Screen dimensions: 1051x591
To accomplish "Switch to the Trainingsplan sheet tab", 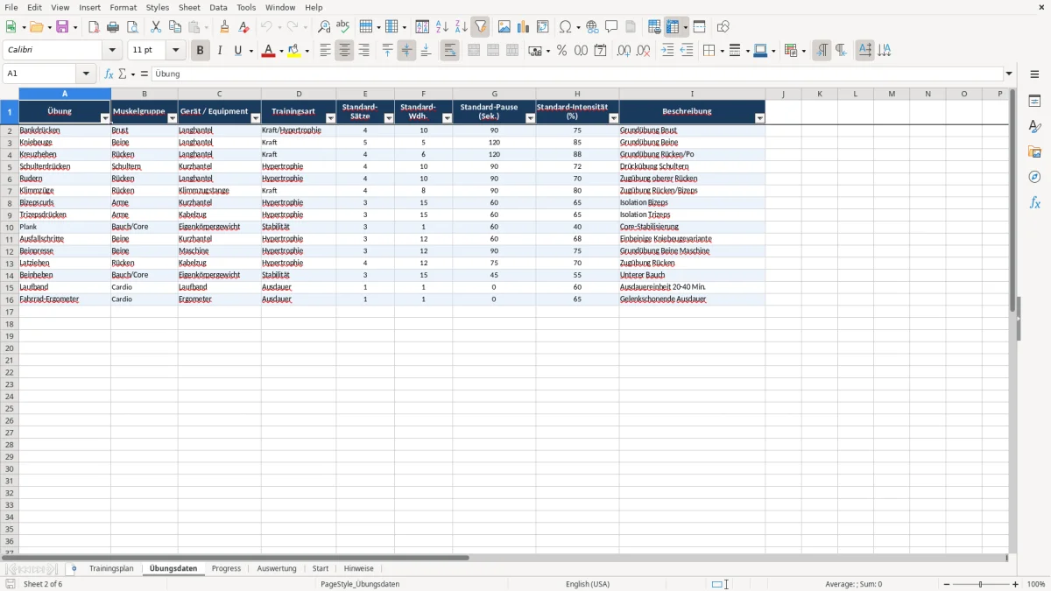I will point(111,569).
